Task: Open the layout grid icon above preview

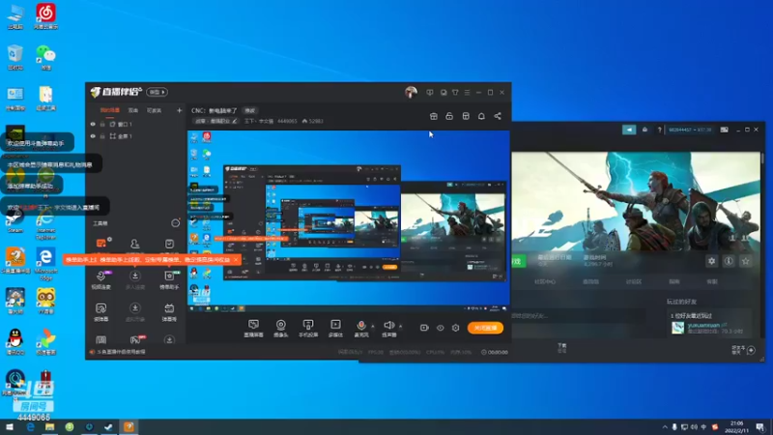Action: (x=466, y=116)
